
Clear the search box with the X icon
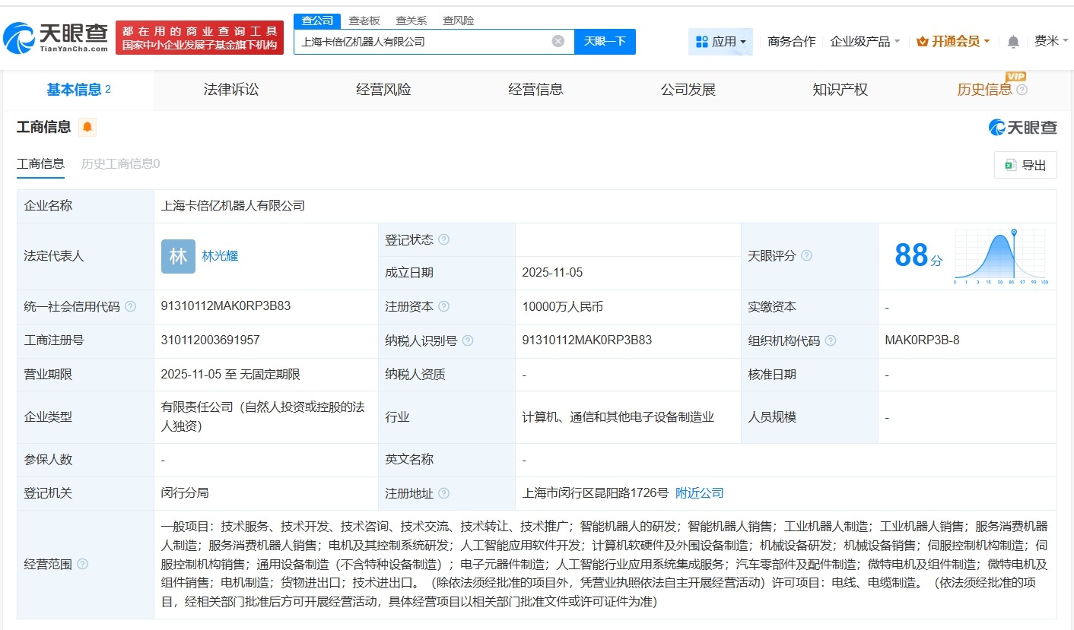tap(559, 41)
